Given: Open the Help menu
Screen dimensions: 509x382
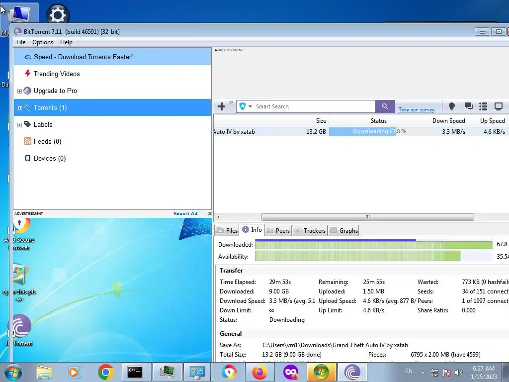Looking at the screenshot, I should tap(66, 42).
